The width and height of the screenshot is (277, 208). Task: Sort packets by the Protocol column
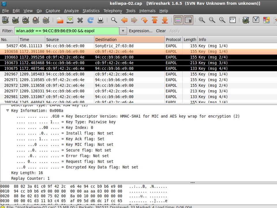pos(173,40)
